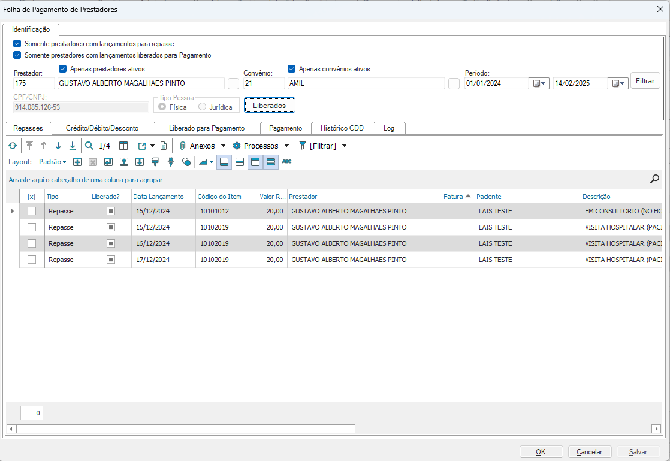The image size is (670, 461).
Task: Click the OK button
Action: coord(541,451)
